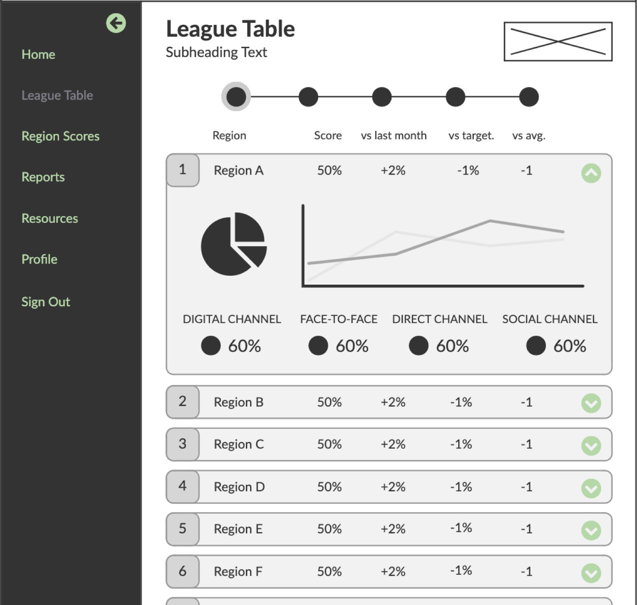637x605 pixels.
Task: Select the Score step on the progress tracker
Action: pyautogui.click(x=308, y=96)
